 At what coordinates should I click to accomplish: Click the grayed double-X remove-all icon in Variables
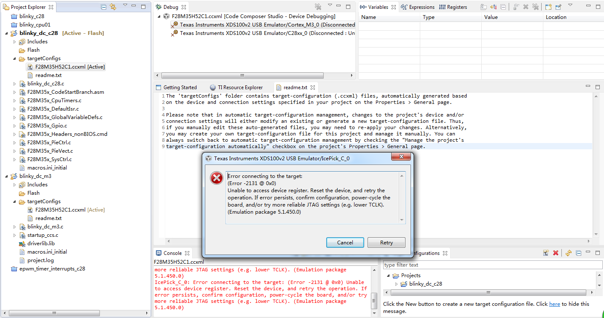click(535, 7)
